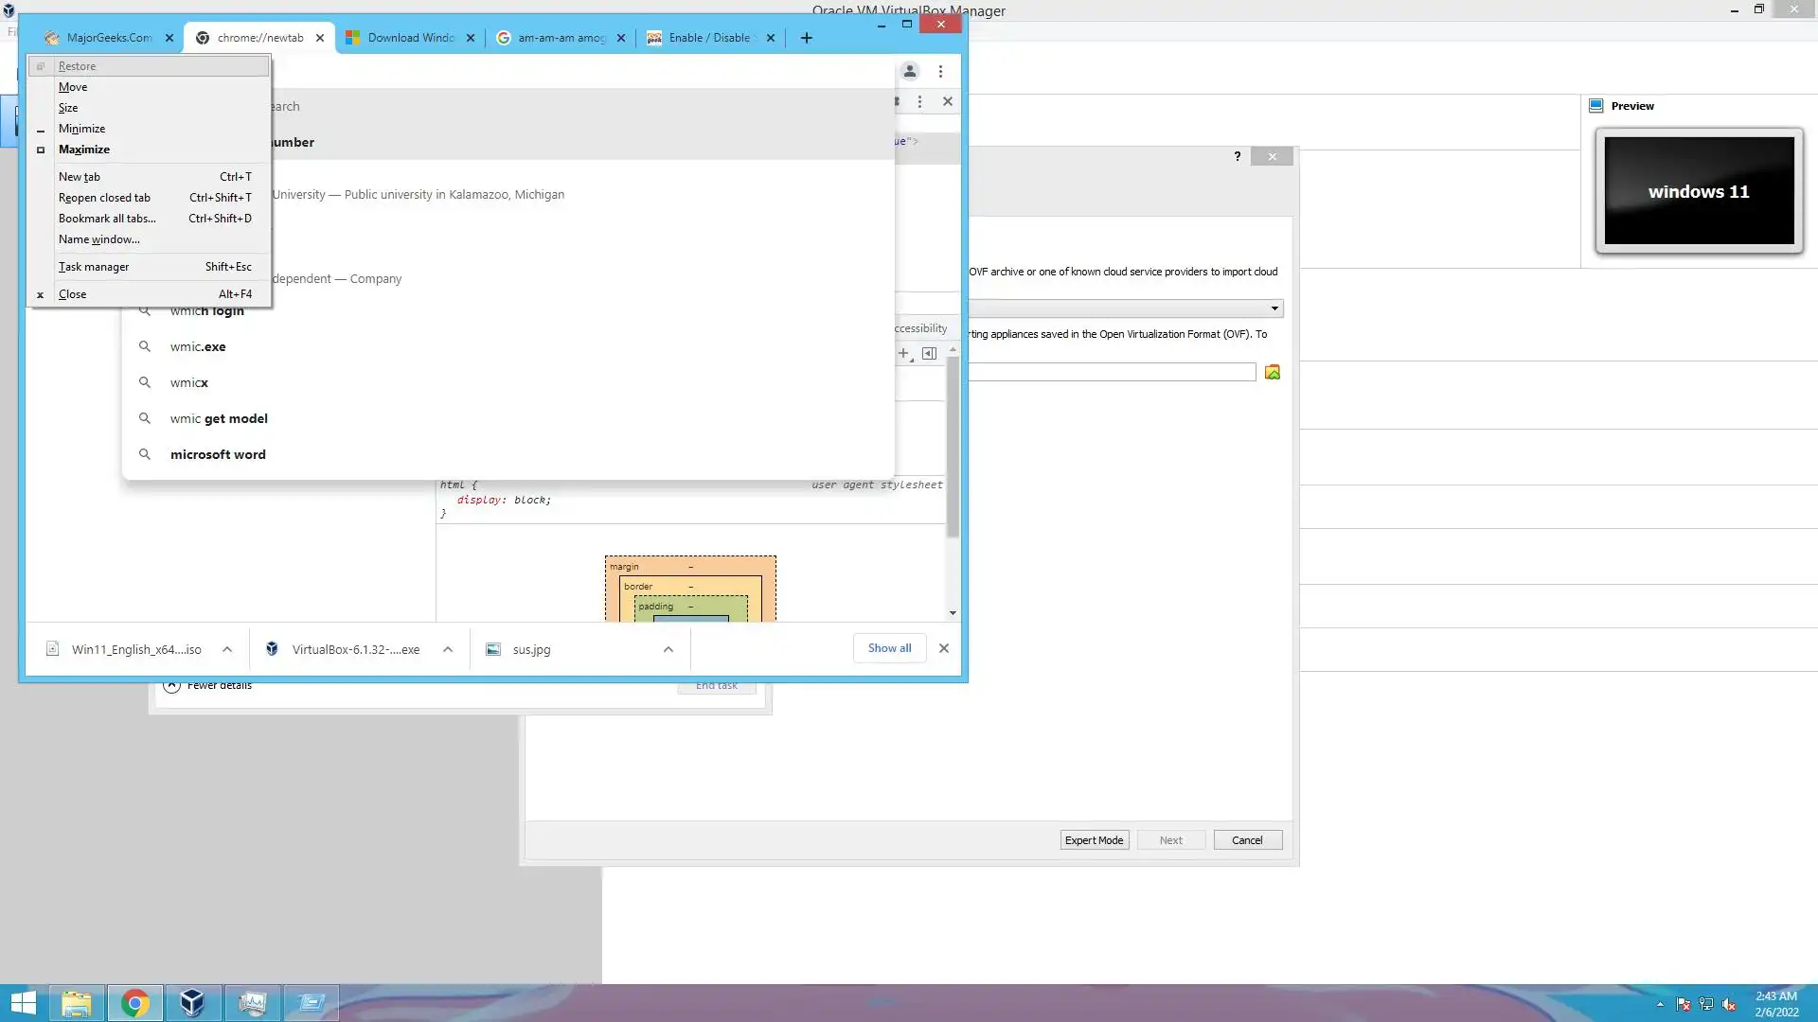
Task: Open the import source dropdown
Action: point(1274,308)
